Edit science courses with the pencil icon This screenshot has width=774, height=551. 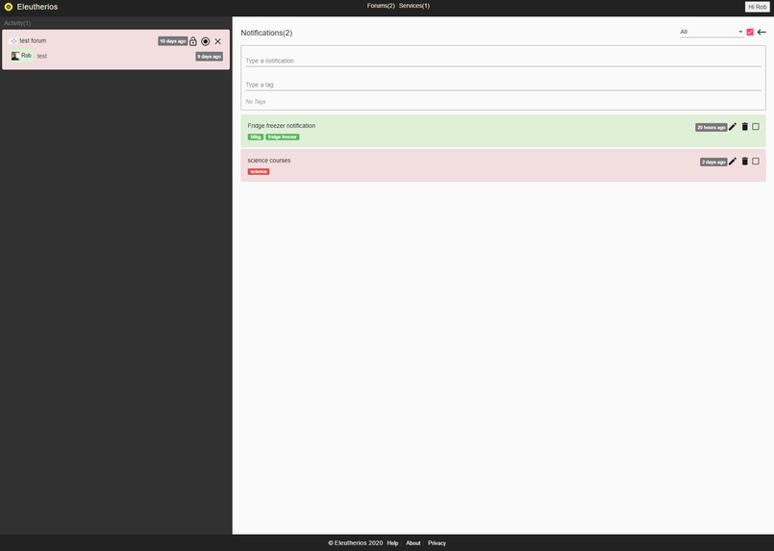tap(733, 162)
